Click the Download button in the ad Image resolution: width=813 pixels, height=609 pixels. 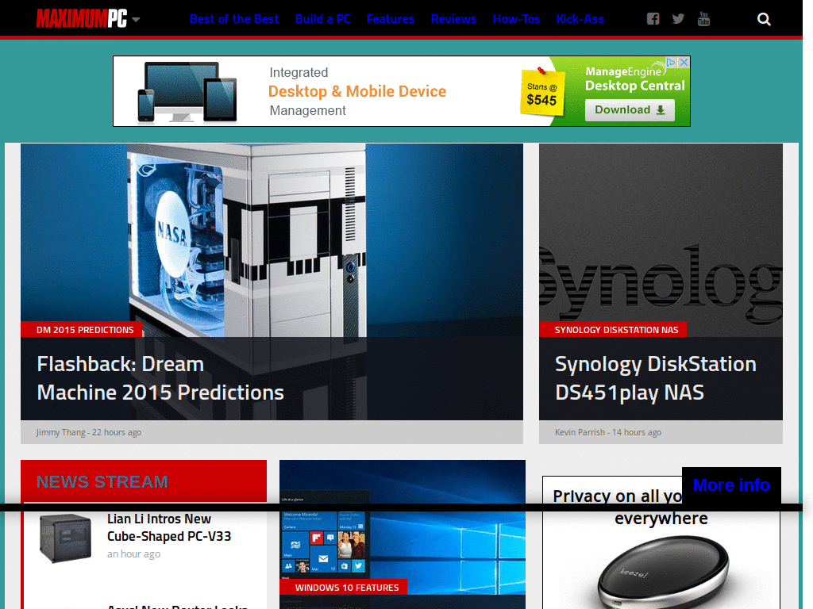point(630,109)
